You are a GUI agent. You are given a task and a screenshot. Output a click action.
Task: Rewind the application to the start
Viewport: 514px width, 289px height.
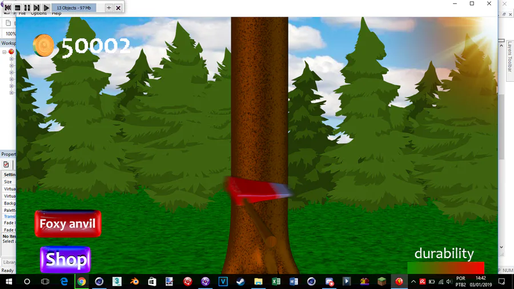pyautogui.click(x=8, y=7)
